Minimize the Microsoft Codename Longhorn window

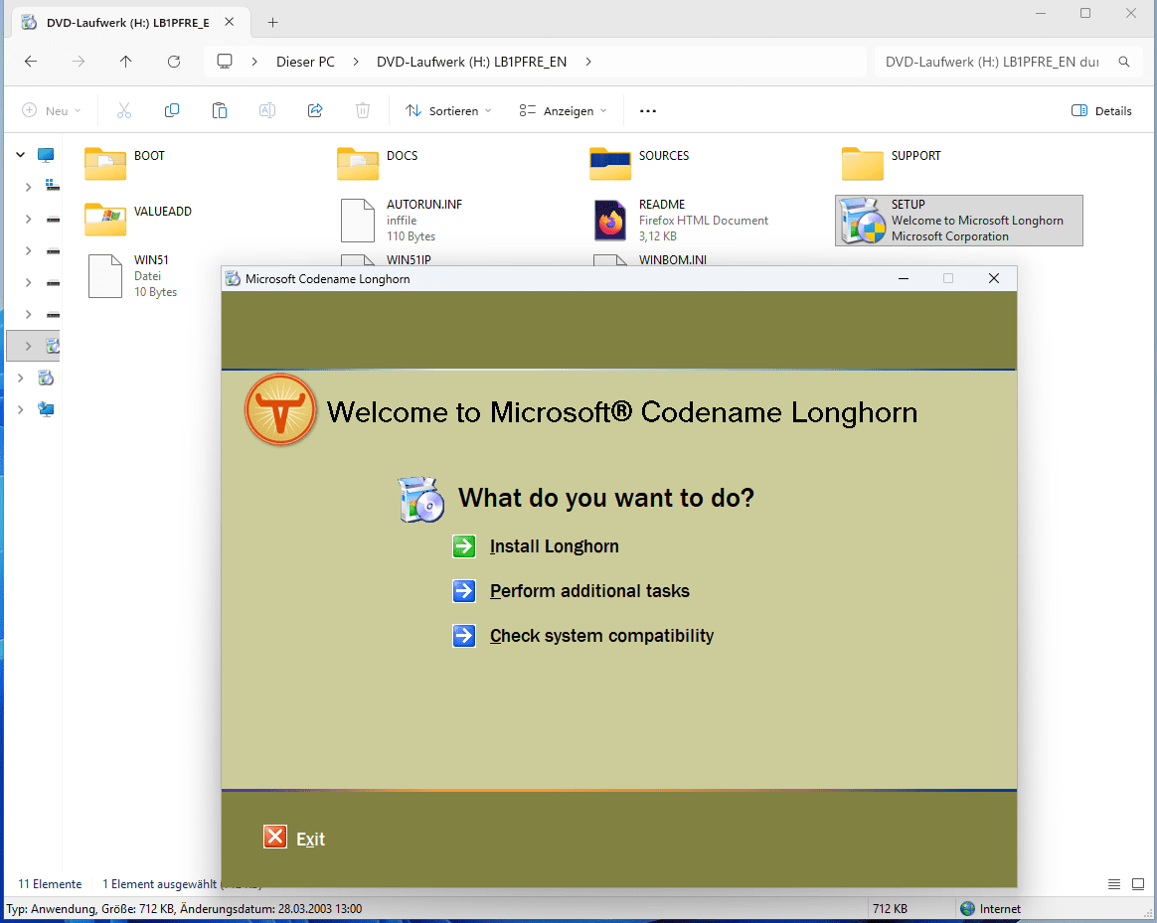coord(904,279)
